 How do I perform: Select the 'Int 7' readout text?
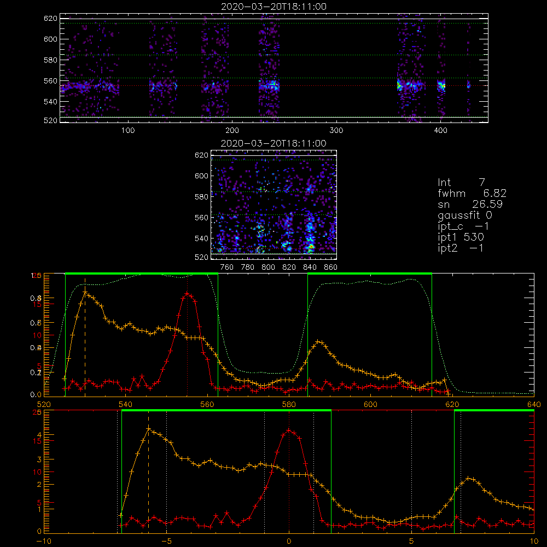(461, 183)
